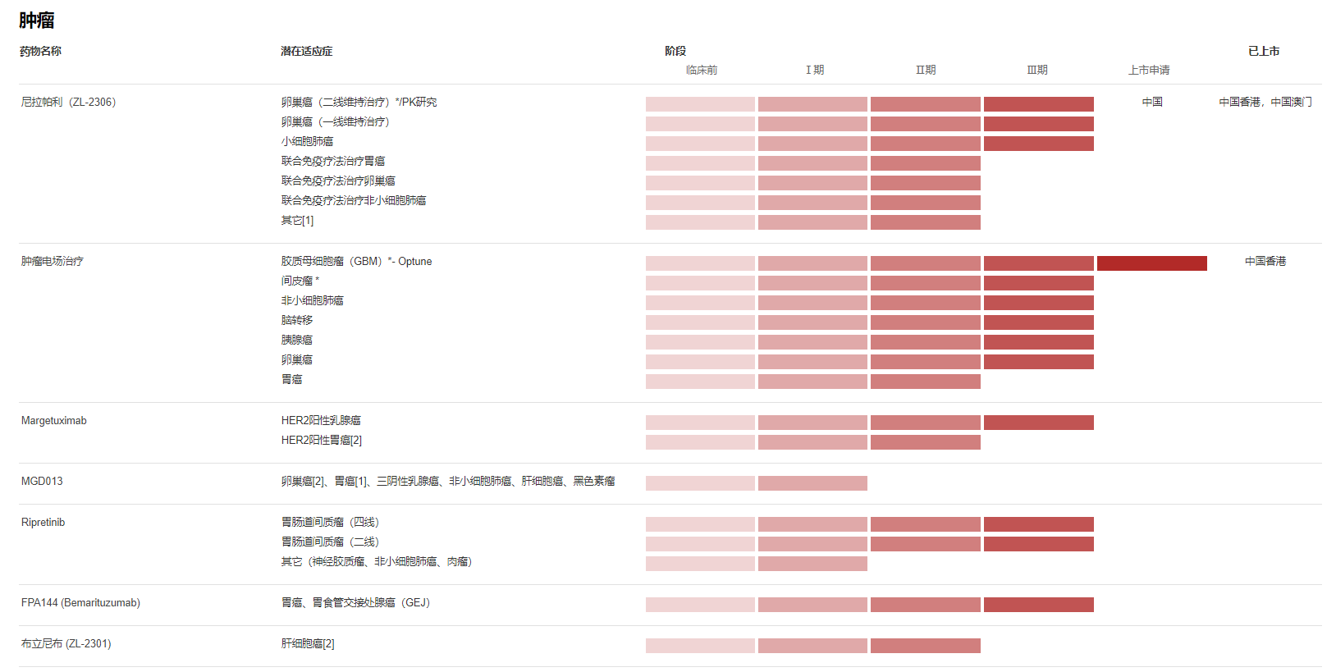Click the III期 bar for HER2阳性乳腺癌
This screenshot has height=672, width=1336.
tap(1038, 423)
